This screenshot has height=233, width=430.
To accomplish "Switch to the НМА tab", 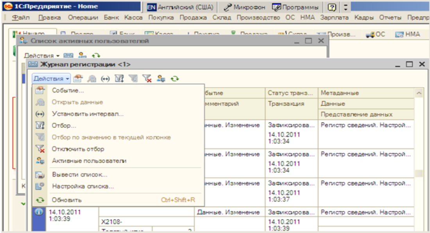I will click(x=408, y=34).
